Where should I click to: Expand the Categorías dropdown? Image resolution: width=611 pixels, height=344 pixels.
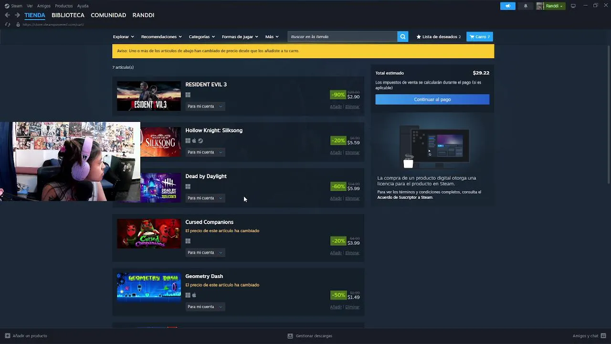201,37
